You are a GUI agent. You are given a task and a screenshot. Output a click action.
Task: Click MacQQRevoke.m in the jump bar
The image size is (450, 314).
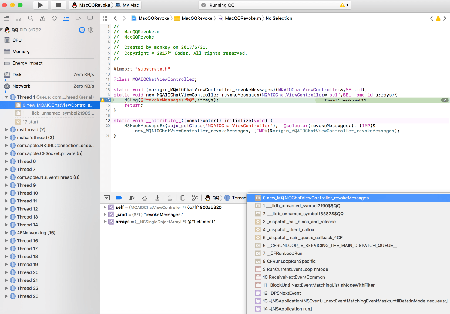tap(242, 18)
